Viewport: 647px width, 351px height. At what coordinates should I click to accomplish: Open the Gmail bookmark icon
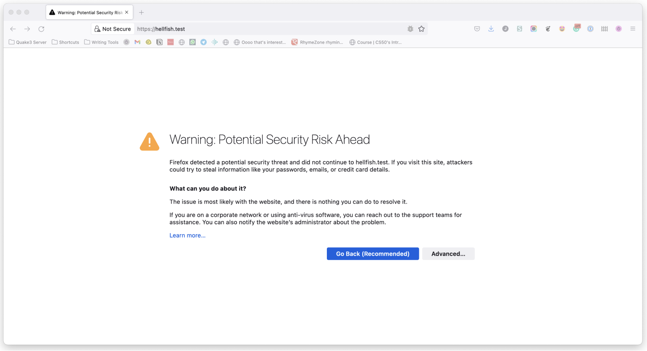point(137,42)
